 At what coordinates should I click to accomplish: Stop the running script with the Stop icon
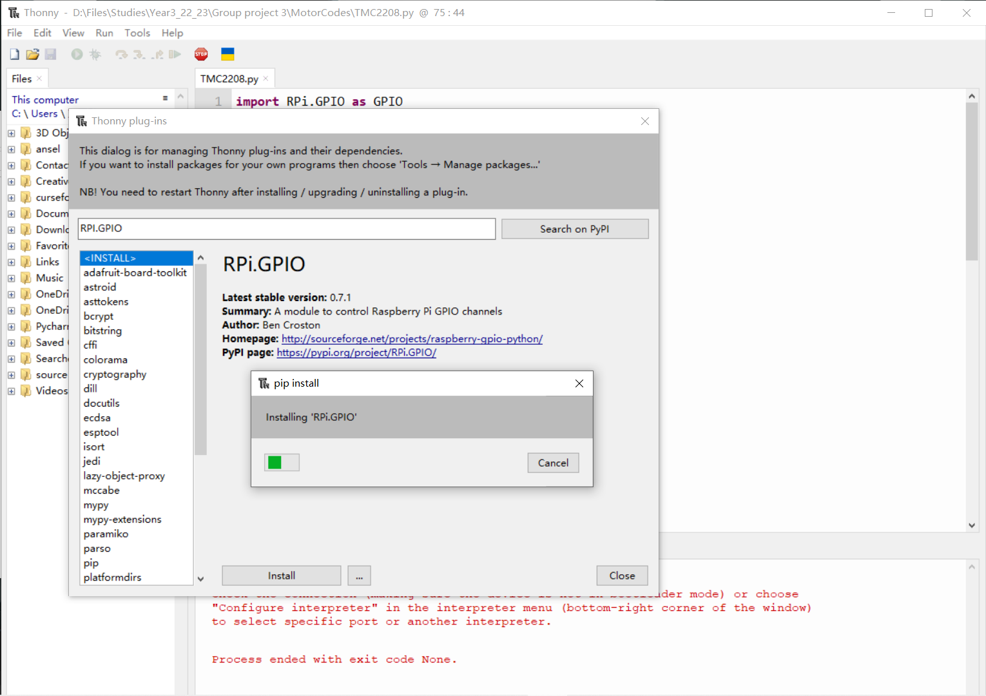pos(201,54)
